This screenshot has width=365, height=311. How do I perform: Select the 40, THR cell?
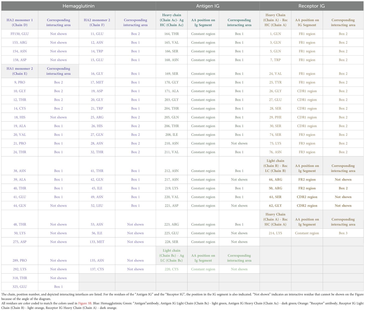20,188
